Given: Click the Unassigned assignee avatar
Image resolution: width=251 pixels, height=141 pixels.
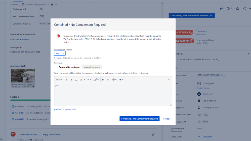Looking at the screenshot, I should point(199,83).
